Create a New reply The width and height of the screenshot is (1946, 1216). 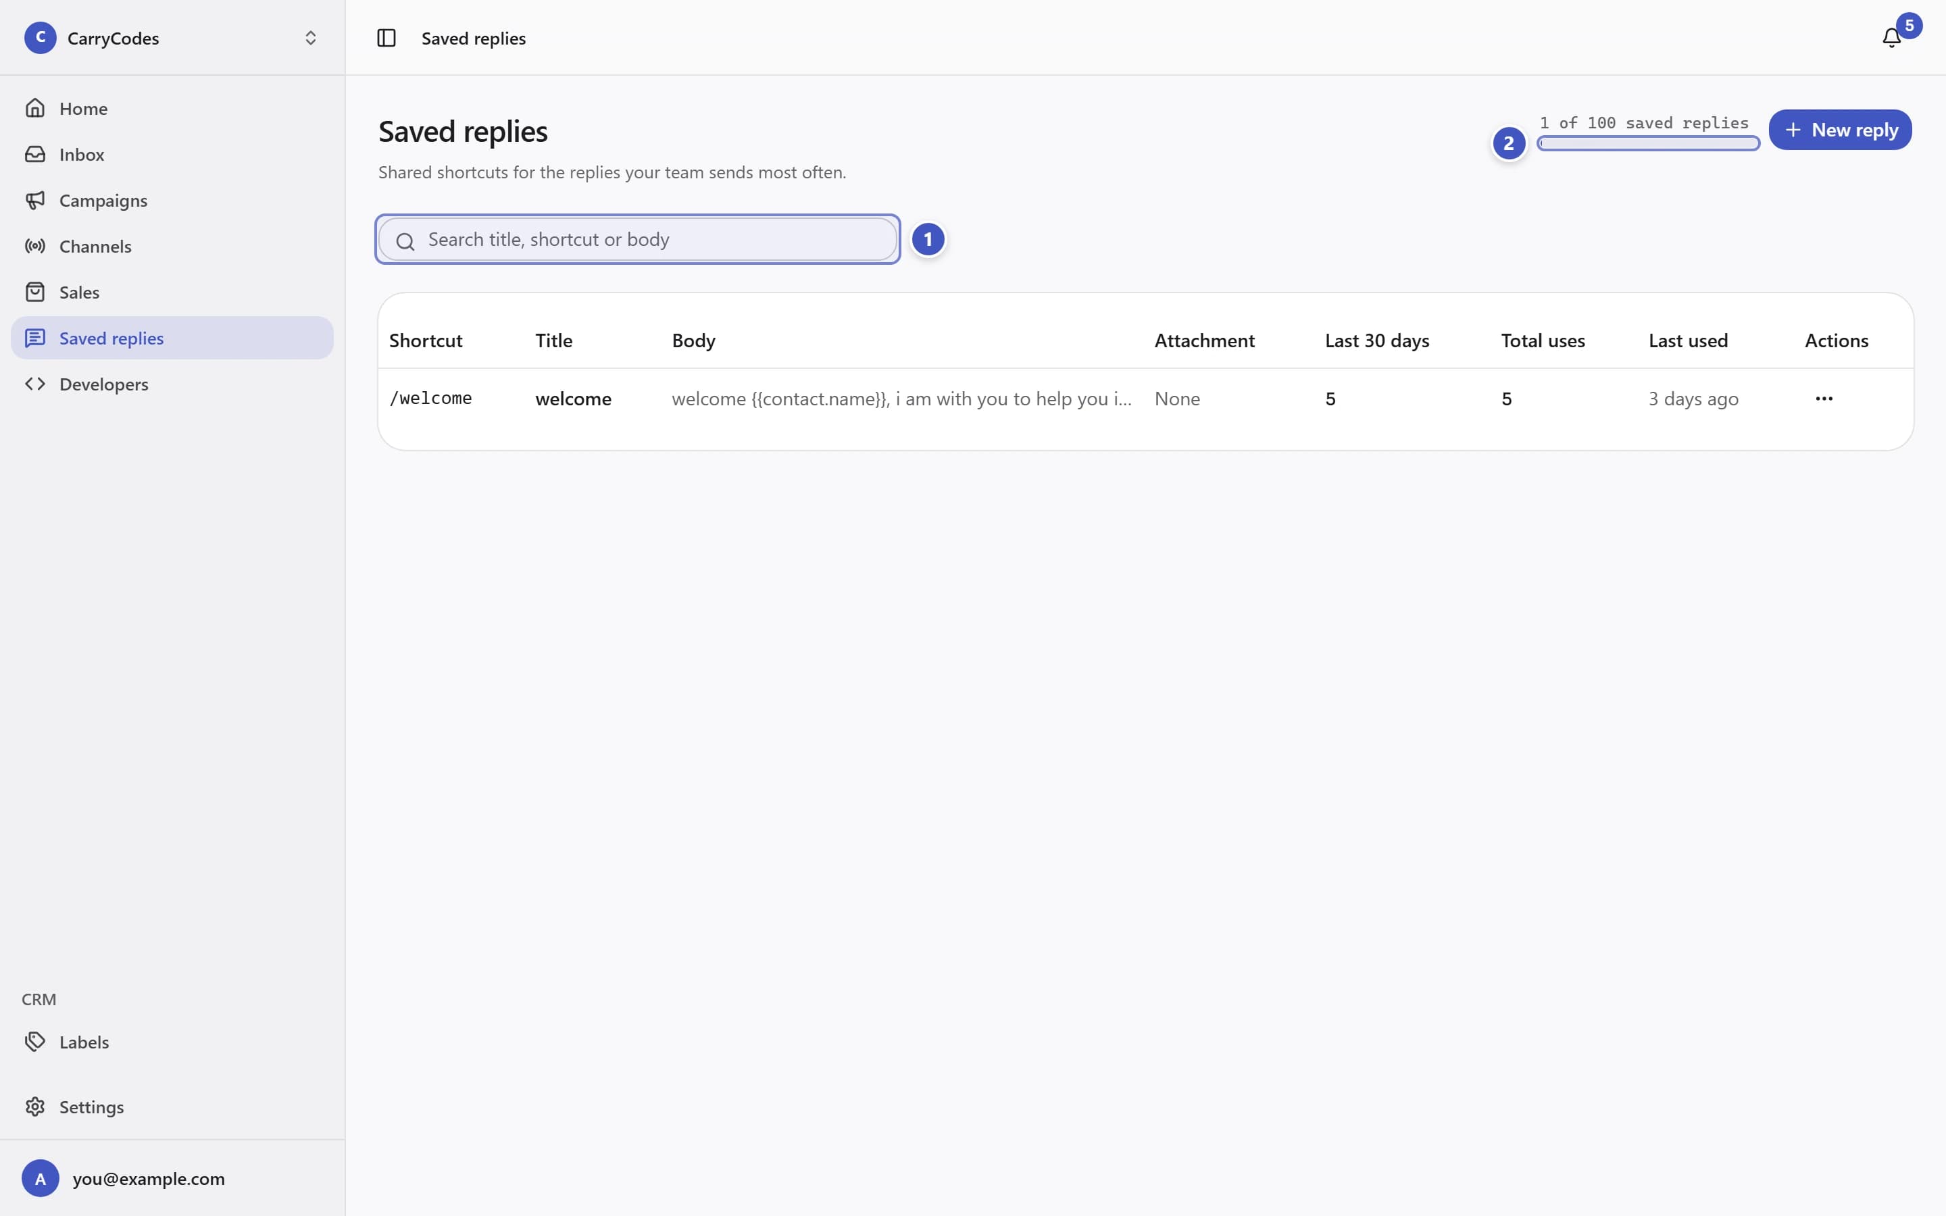coord(1840,130)
